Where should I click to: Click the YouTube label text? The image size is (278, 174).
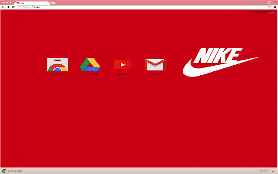(122, 74)
